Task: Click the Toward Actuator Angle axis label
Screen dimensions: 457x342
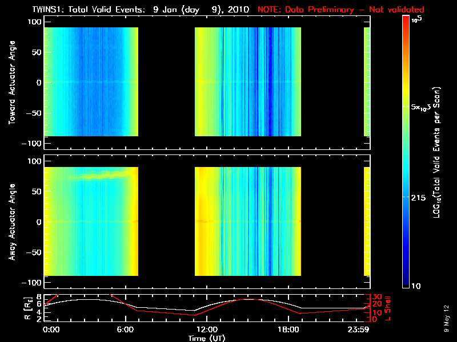Action: pos(12,82)
